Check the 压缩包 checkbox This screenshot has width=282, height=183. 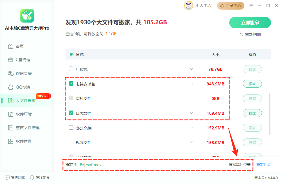pyautogui.click(x=71, y=69)
